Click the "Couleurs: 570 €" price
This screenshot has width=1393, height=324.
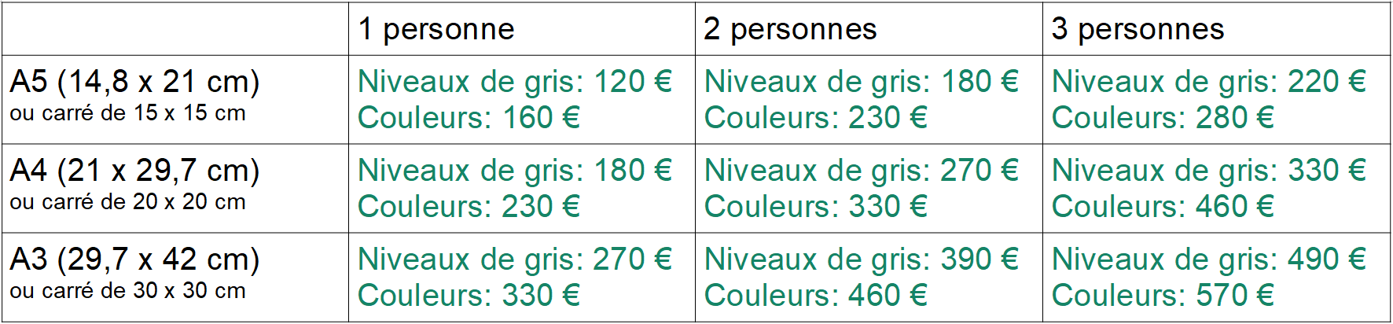pyautogui.click(x=1163, y=296)
